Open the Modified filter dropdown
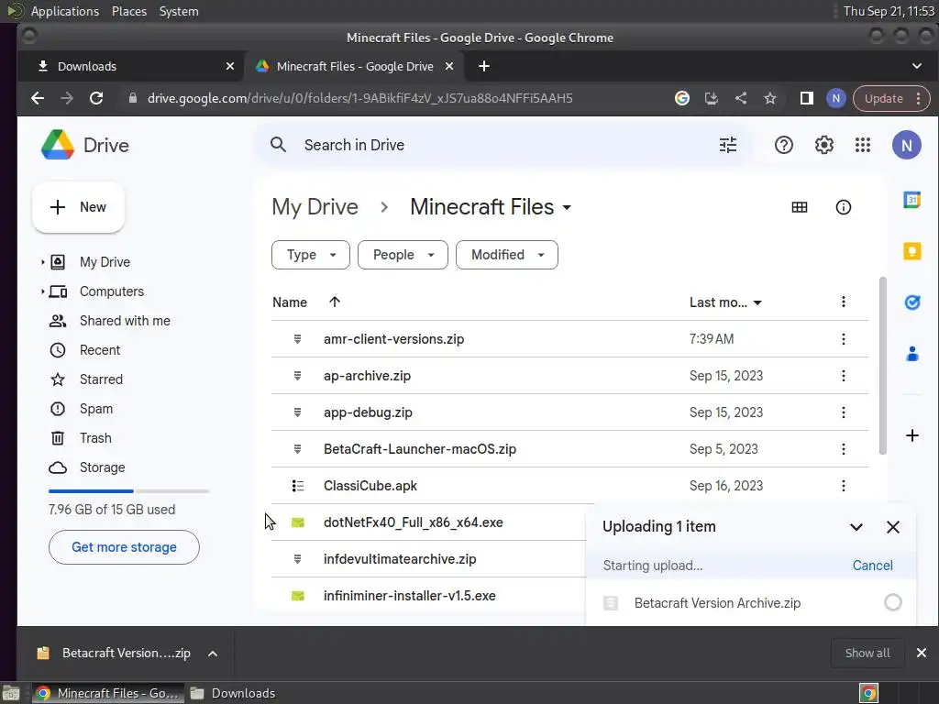The height and width of the screenshot is (704, 939). (x=506, y=255)
